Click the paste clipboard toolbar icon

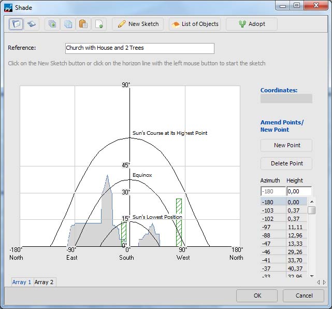[83, 24]
